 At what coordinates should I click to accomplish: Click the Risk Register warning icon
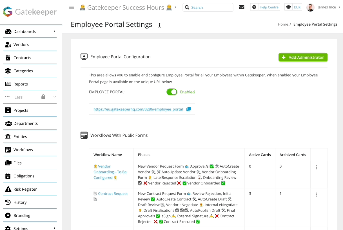point(8,189)
